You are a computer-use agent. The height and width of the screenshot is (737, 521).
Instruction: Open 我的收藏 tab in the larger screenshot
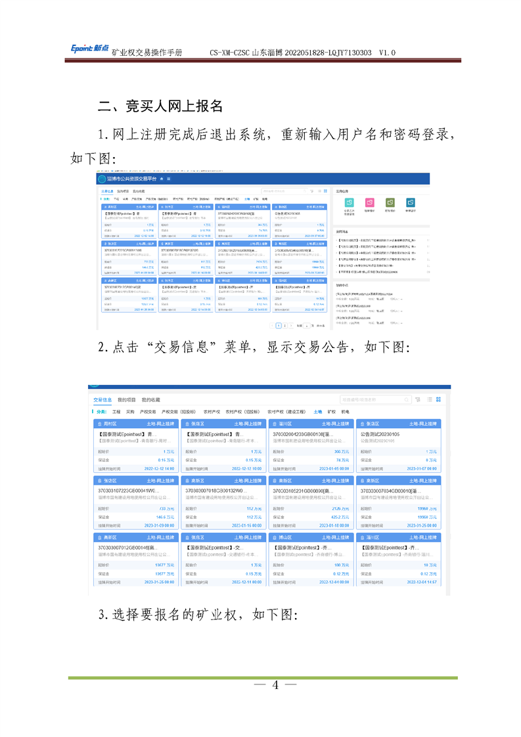150,399
